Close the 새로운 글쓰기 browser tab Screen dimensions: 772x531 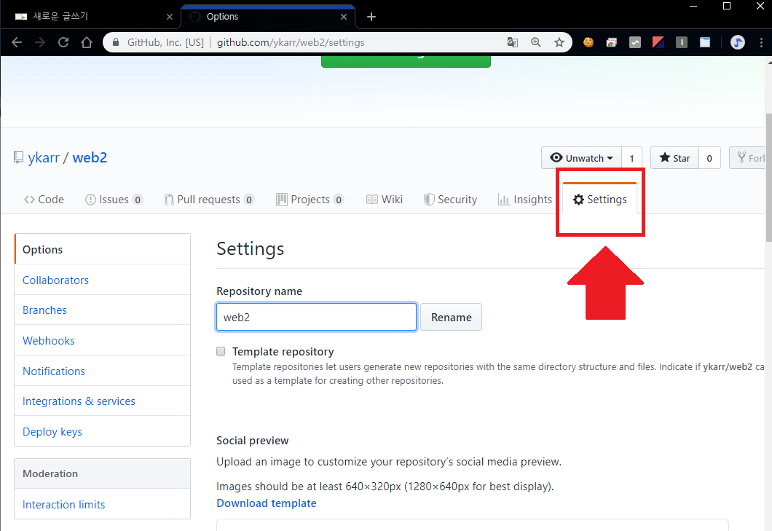170,17
